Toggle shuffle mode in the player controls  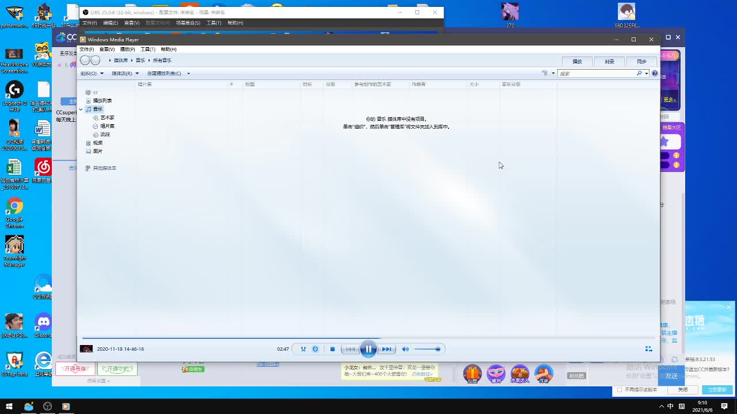click(x=303, y=349)
